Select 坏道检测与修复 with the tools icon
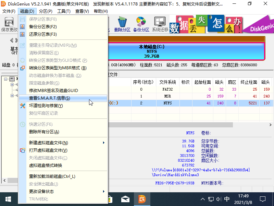This screenshot has width=274, height=206. click(x=46, y=106)
